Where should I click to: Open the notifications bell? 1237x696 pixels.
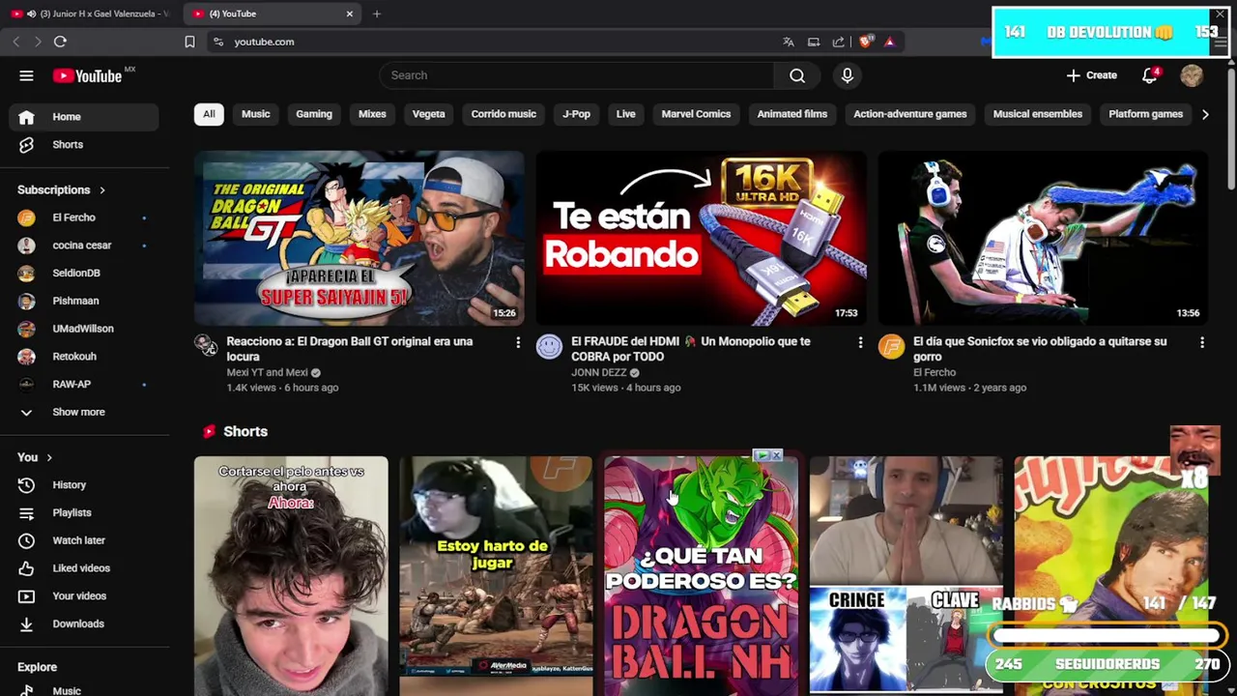click(1149, 75)
